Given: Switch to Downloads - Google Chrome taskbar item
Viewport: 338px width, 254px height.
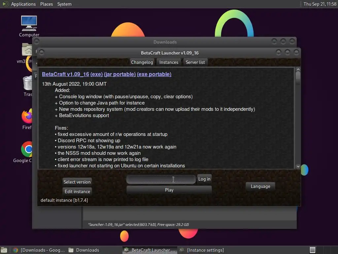Looking at the screenshot, I should (39, 250).
